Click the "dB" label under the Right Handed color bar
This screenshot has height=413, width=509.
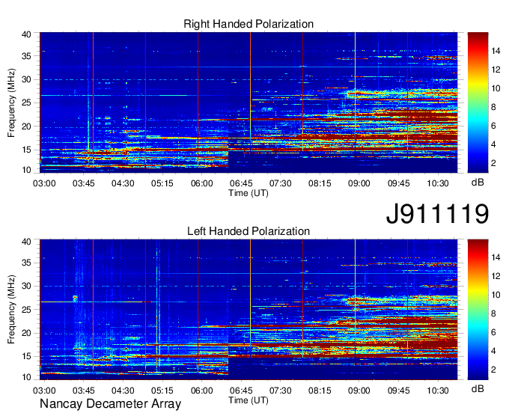pyautogui.click(x=478, y=183)
